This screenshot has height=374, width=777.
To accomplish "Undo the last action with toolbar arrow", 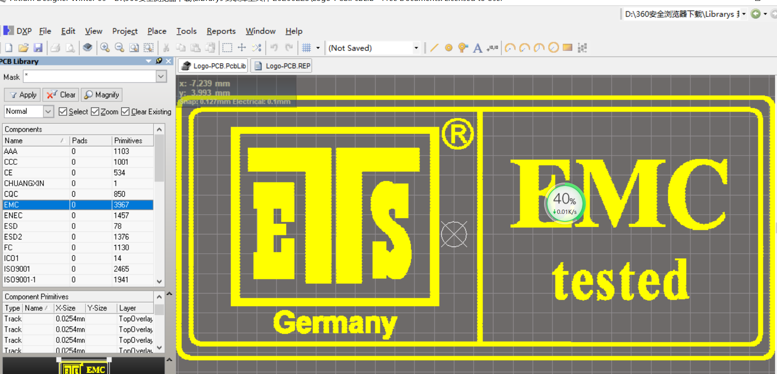I will (x=274, y=48).
